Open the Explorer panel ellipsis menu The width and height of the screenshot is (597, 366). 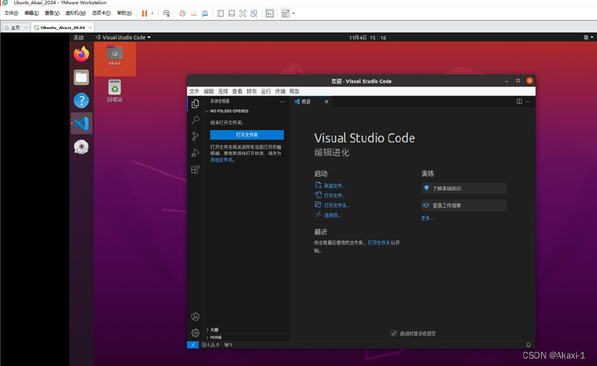(x=283, y=101)
